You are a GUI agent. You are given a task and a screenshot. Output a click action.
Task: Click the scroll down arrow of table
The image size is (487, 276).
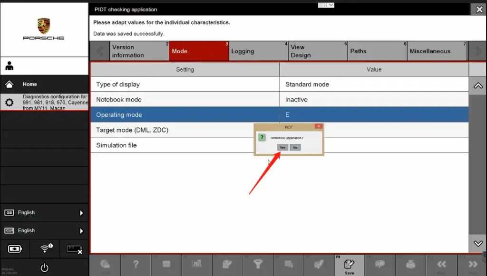tap(478, 244)
